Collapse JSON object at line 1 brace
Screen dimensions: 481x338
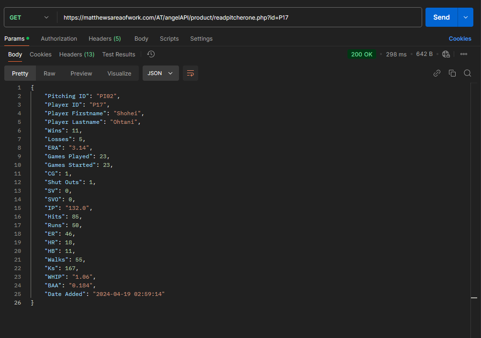33,87
